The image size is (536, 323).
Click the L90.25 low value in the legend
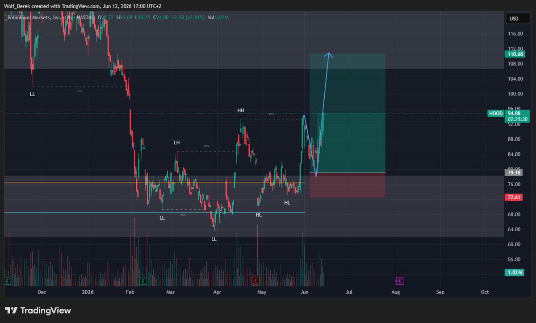pos(142,18)
